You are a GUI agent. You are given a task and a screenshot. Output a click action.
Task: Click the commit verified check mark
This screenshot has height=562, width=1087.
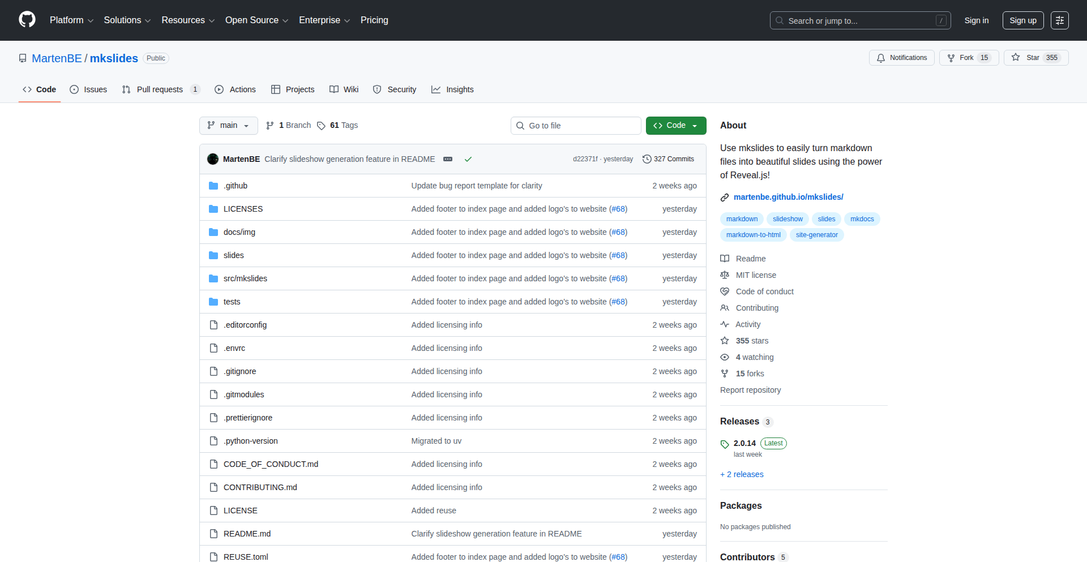pos(468,159)
